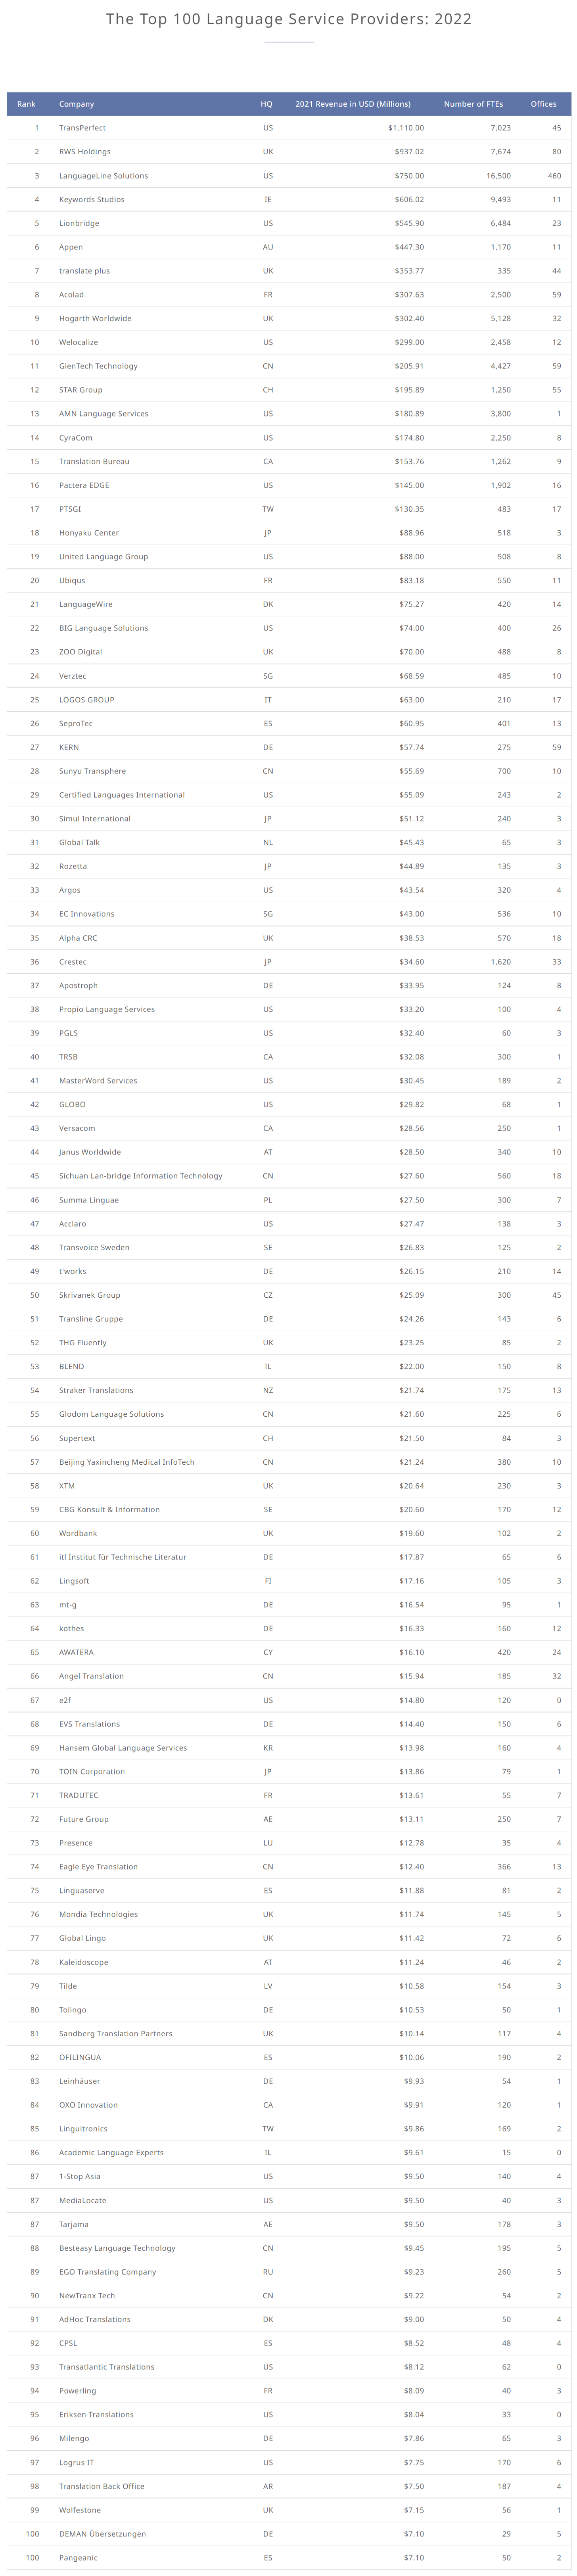Select the LanguageLine Solutions entry

103,176
